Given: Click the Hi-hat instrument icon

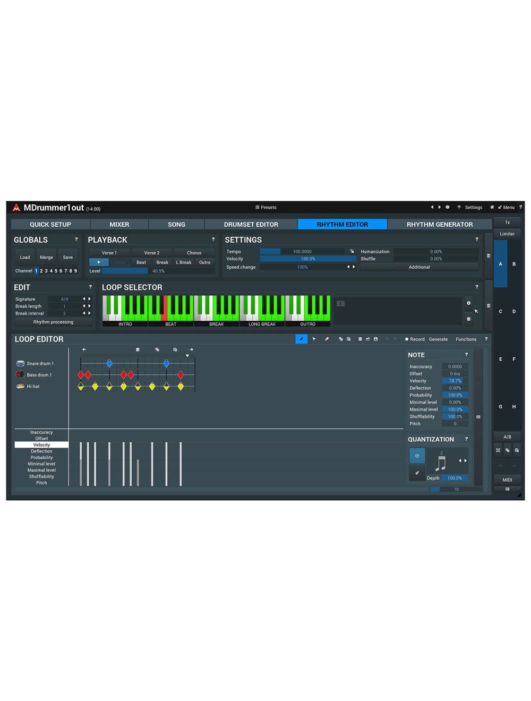Looking at the screenshot, I should (20, 386).
